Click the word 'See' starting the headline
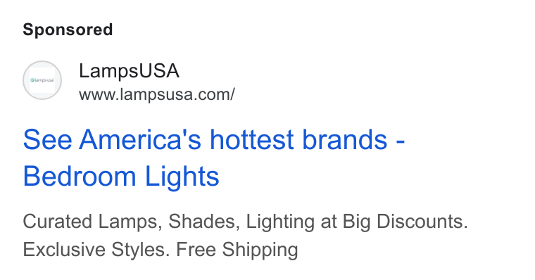The image size is (535, 280). [47, 139]
